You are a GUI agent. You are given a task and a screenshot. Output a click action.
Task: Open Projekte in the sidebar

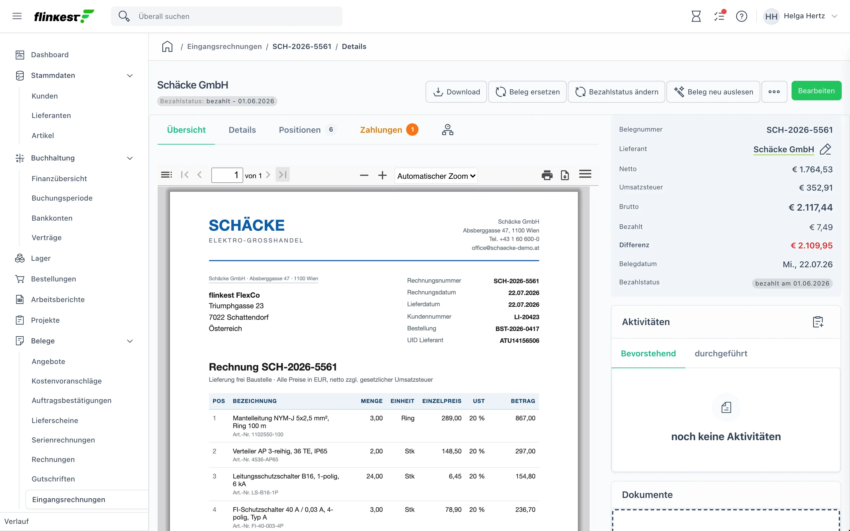point(45,320)
